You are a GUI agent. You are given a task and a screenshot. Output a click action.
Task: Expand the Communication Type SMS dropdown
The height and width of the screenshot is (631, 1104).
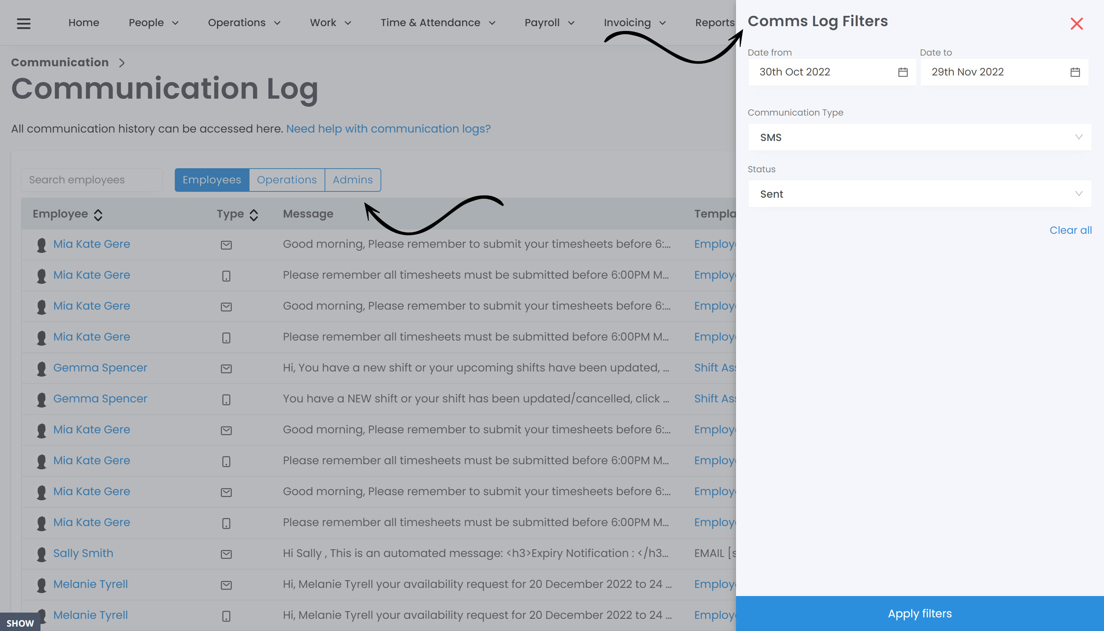point(919,137)
